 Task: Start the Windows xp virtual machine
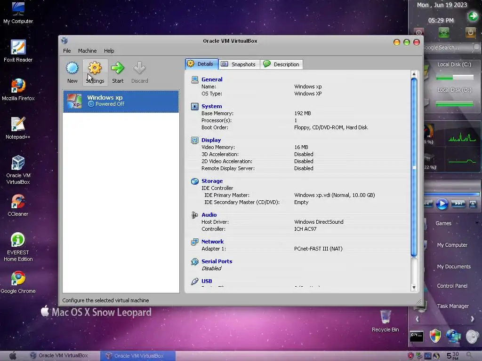[x=117, y=72]
